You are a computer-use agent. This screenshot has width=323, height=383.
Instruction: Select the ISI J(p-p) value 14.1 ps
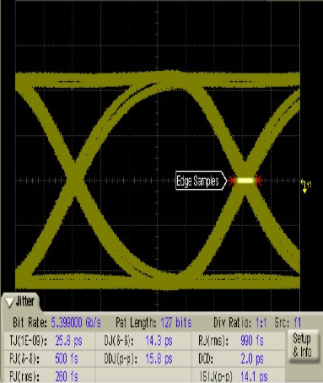tap(254, 376)
